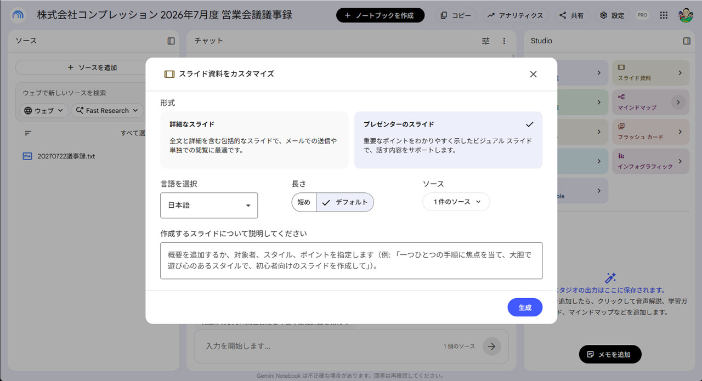Click the Studio magic wand icon
This screenshot has width=702, height=381.
610,278
